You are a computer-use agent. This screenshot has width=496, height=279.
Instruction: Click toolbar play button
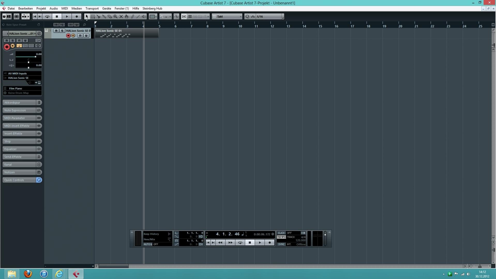tap(67, 17)
